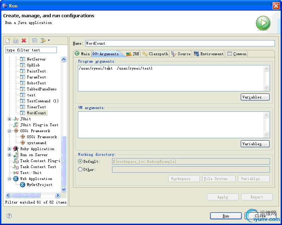Collapse the OSGi Framework tree node

click(10, 131)
